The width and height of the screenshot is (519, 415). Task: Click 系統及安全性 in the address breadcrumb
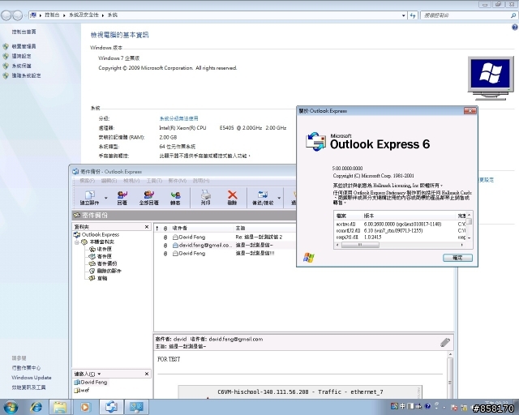(84, 15)
